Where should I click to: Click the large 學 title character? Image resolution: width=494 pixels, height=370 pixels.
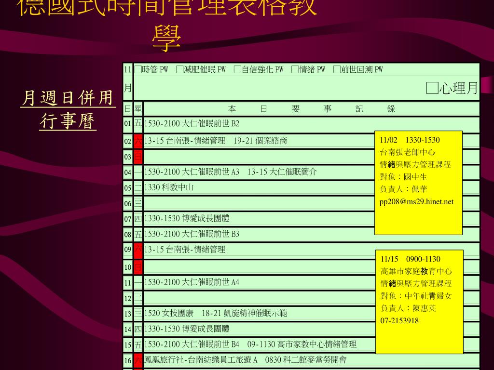click(x=166, y=39)
